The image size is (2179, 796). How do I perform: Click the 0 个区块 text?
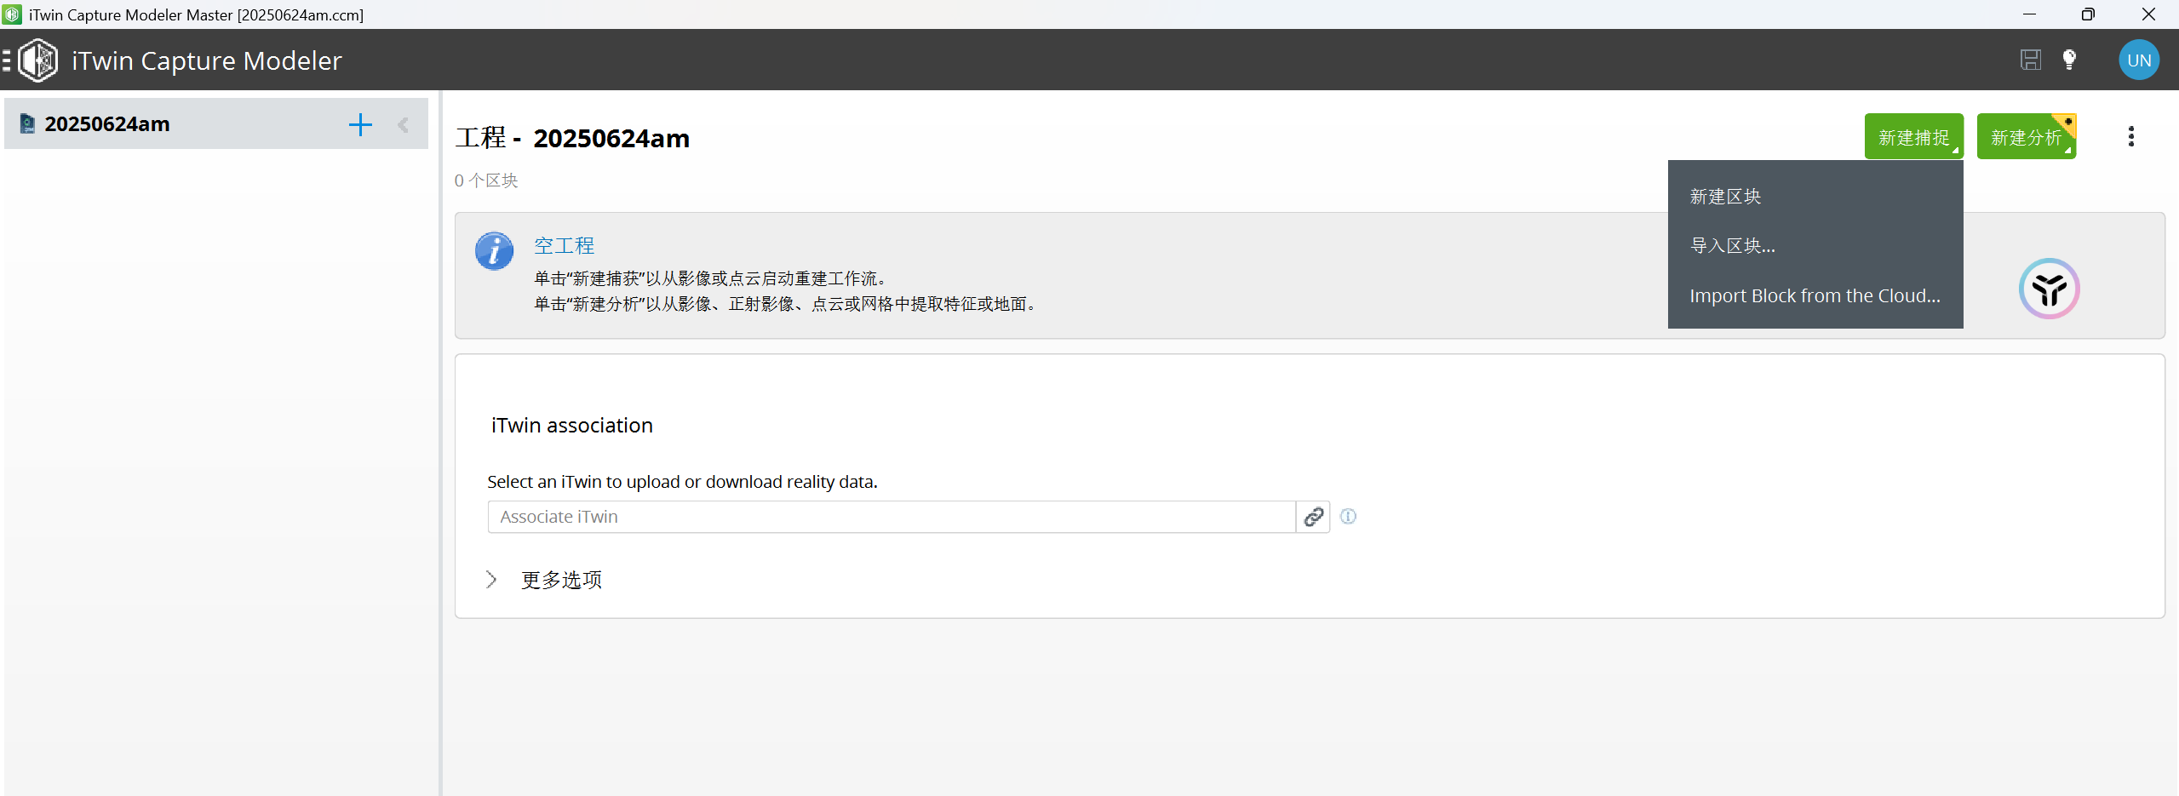pyautogui.click(x=485, y=180)
